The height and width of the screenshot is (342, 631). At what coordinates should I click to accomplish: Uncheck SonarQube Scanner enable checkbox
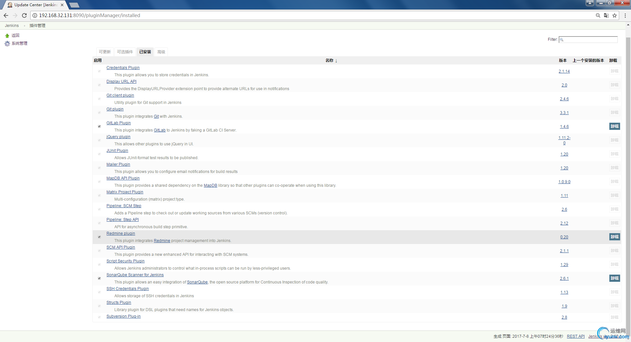pos(99,278)
